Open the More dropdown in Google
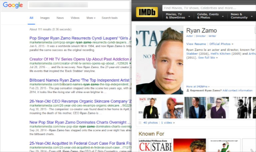The height and width of the screenshot is (152, 256). click(x=91, y=18)
